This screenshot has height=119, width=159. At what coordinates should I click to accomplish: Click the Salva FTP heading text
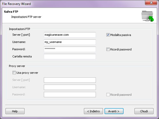[x=11, y=12]
